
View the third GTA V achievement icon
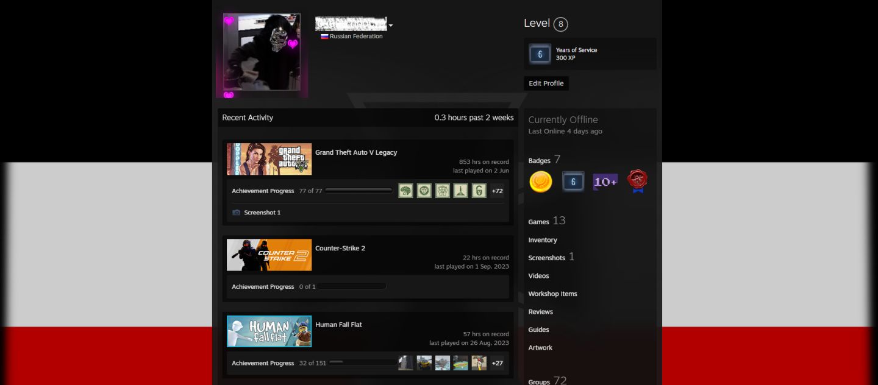[x=442, y=191]
